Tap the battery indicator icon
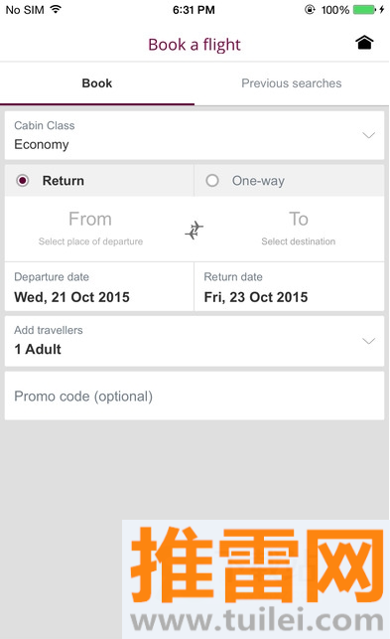The width and height of the screenshot is (390, 639). 364,9
